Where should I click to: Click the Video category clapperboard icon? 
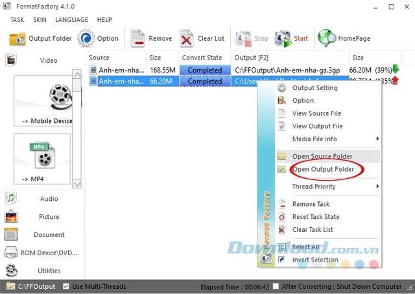tap(11, 60)
